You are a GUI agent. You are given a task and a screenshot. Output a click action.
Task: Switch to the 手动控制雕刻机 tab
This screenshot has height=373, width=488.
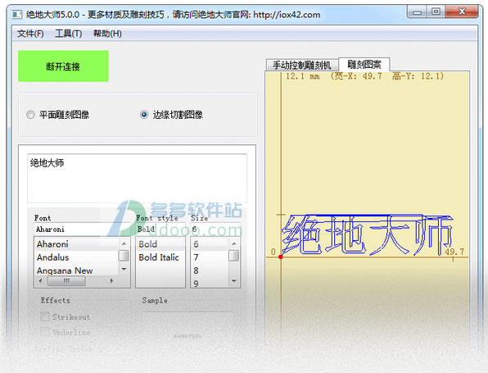coord(301,65)
